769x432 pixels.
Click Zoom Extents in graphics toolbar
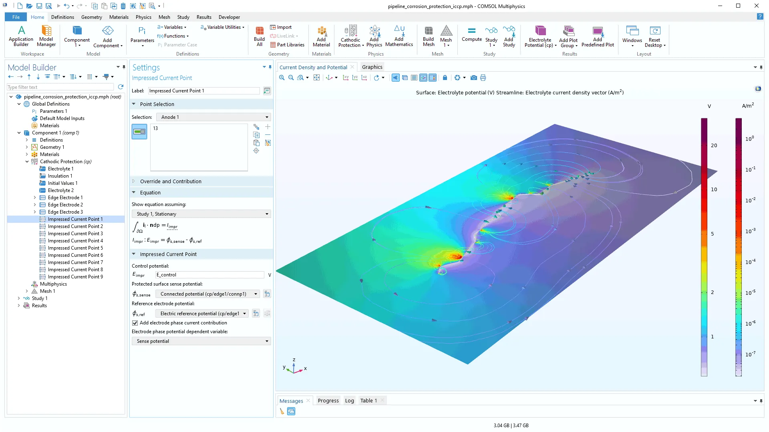click(316, 78)
